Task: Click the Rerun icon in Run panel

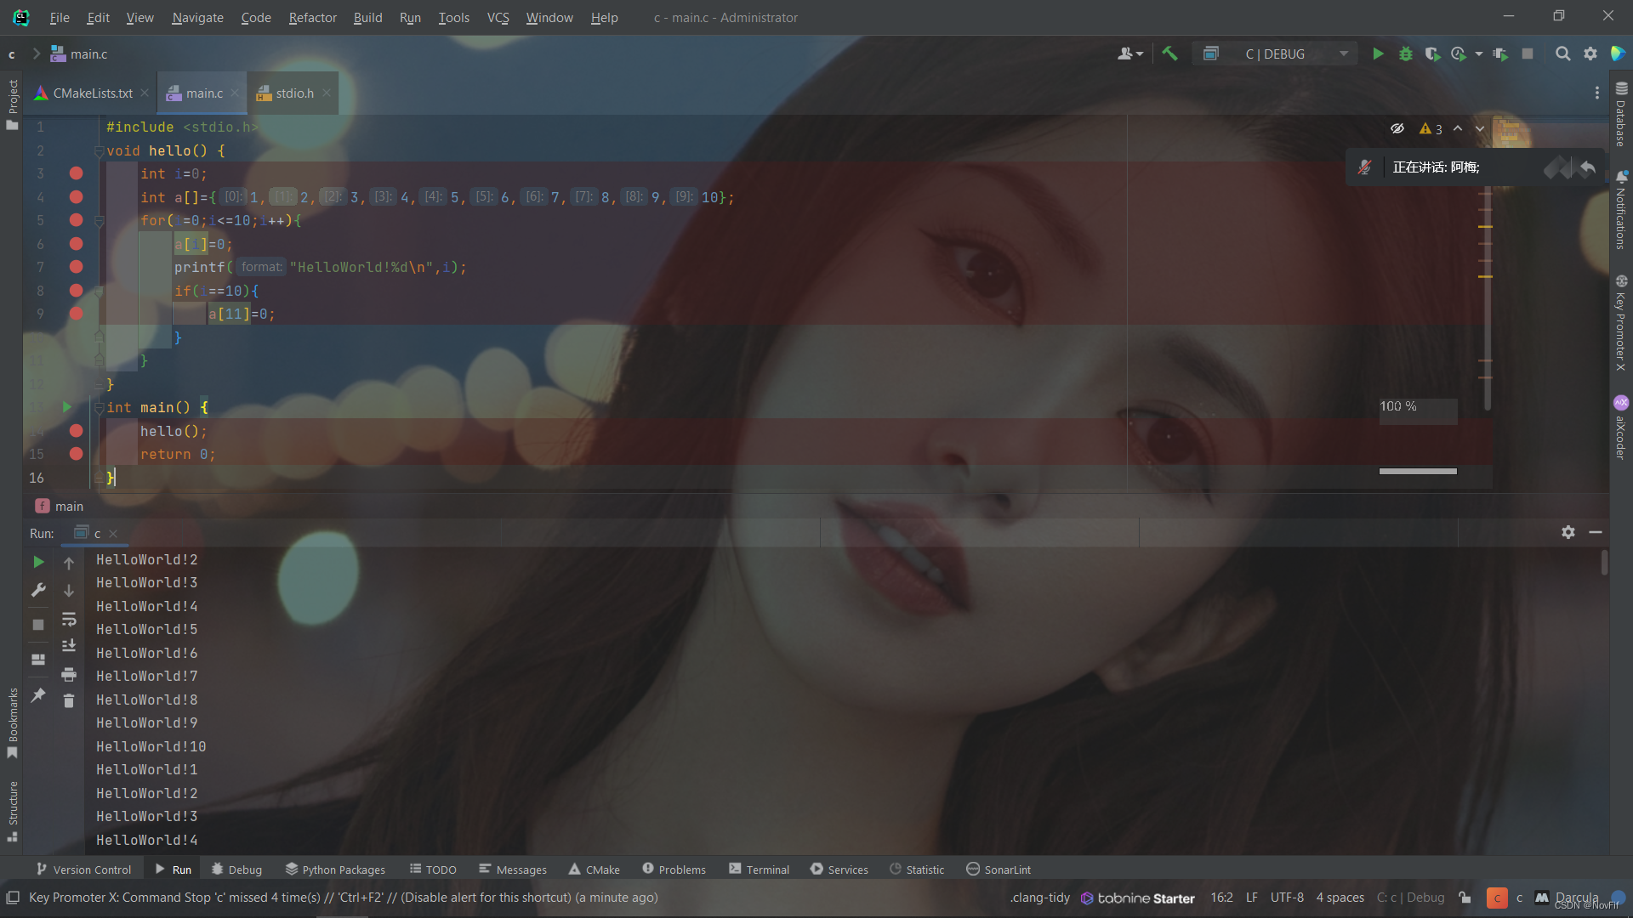Action: click(38, 562)
